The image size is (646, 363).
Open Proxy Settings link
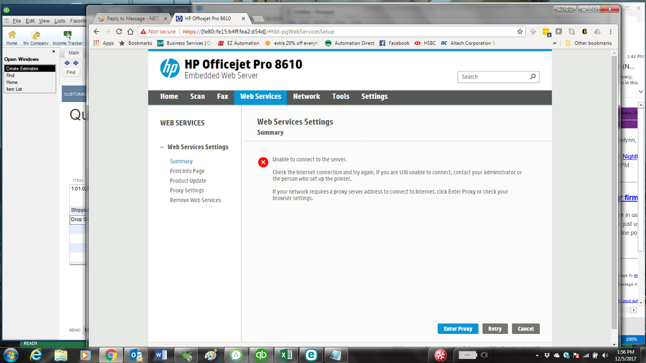[x=187, y=191]
